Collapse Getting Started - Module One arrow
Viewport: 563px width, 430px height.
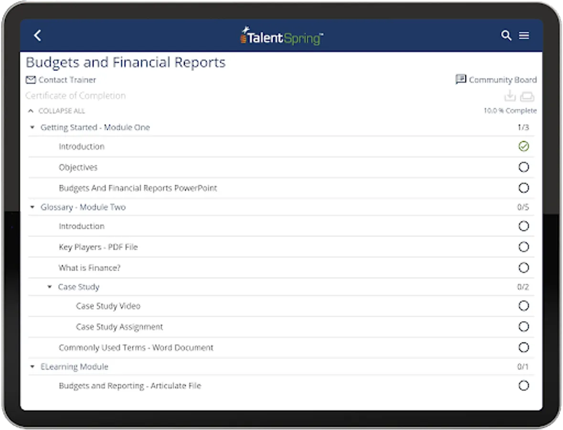(x=32, y=127)
